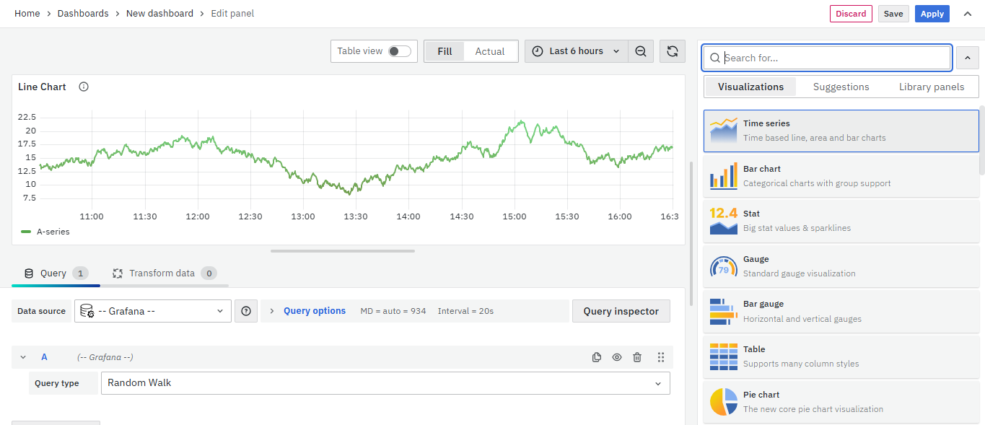The height and width of the screenshot is (425, 985).
Task: Delete query A using trash icon
Action: (637, 357)
